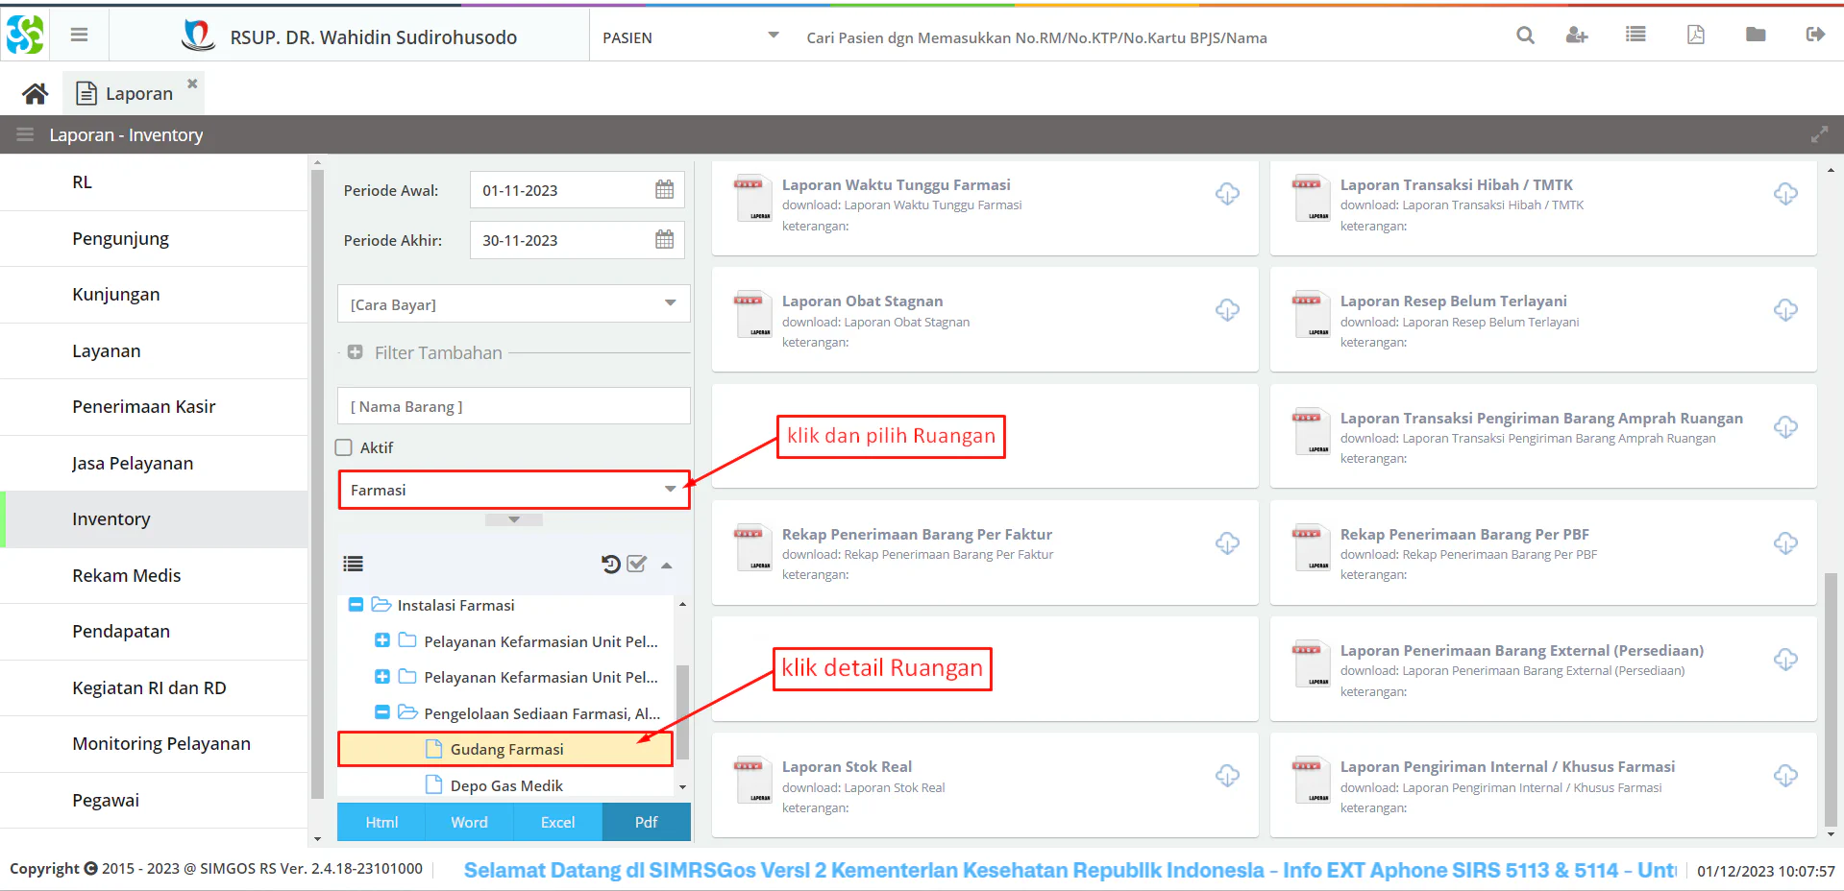Screen dimensions: 1844x891
Task: Download Laporan Waktu Tunggu Farmasi via cloud icon
Action: [1227, 194]
